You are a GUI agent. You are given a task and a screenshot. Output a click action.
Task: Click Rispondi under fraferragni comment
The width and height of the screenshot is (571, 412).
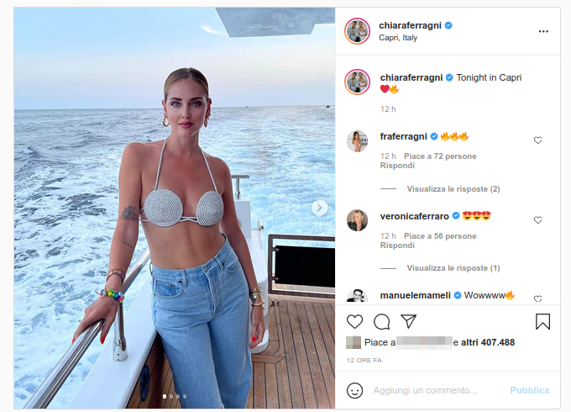(x=397, y=166)
